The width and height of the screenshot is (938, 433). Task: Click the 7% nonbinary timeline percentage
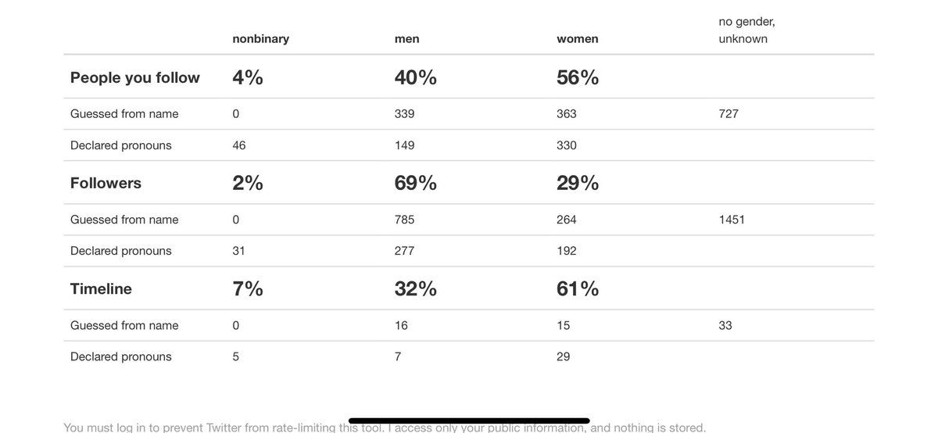[x=248, y=288]
